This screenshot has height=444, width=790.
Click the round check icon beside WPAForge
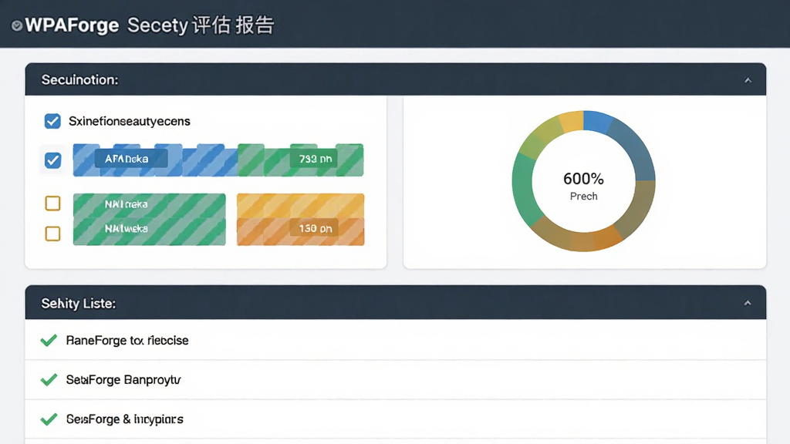(x=17, y=25)
